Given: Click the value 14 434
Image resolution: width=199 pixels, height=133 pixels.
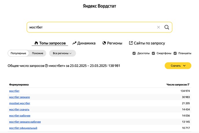Looking at the screenshot, I should (x=186, y=110).
